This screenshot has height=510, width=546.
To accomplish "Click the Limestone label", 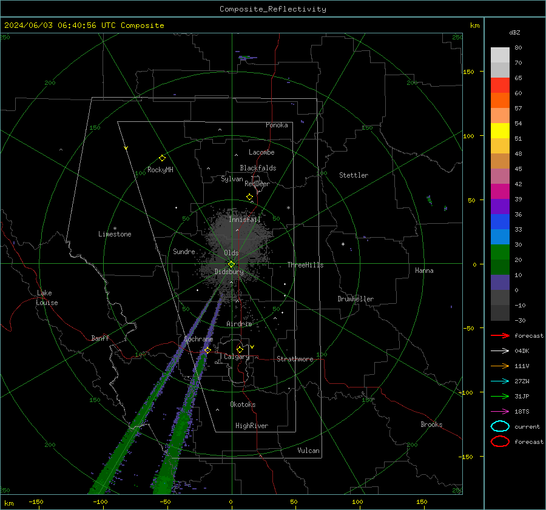I will [115, 234].
